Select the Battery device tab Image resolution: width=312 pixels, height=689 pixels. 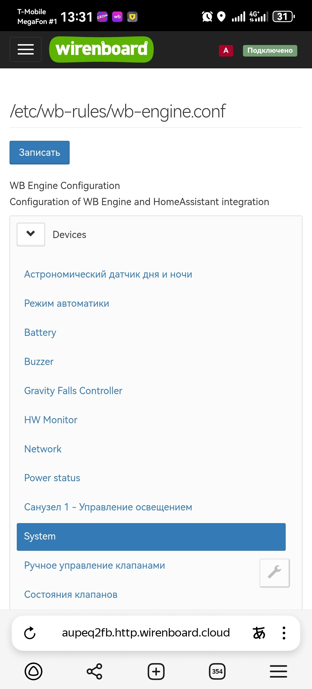[40, 332]
